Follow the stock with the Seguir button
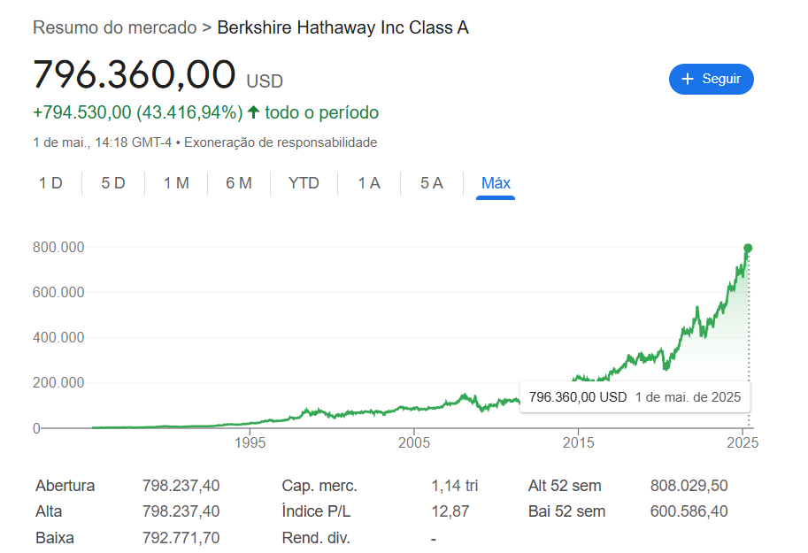Image resolution: width=808 pixels, height=553 pixels. (x=712, y=79)
